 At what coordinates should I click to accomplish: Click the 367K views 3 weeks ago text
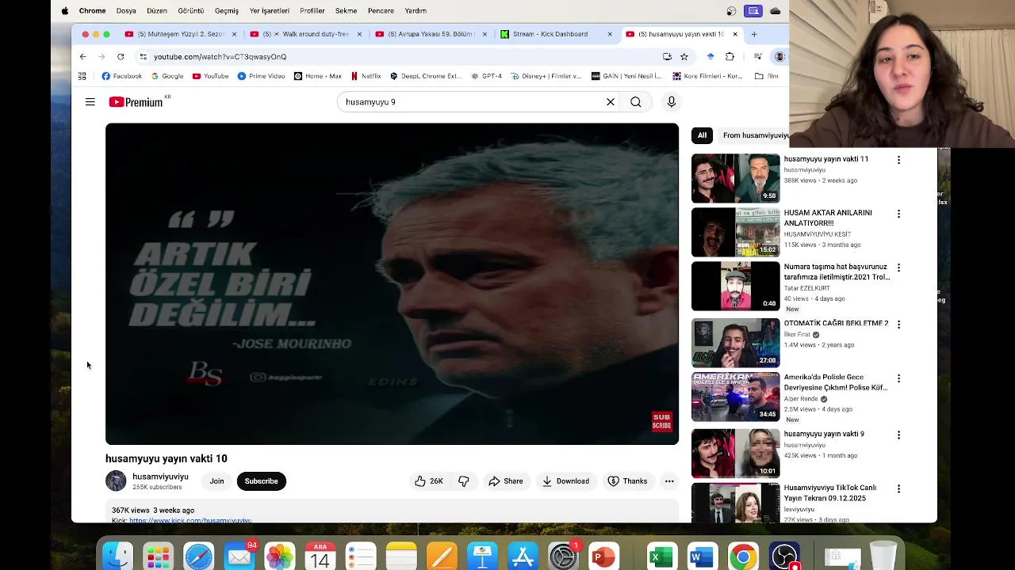click(153, 511)
